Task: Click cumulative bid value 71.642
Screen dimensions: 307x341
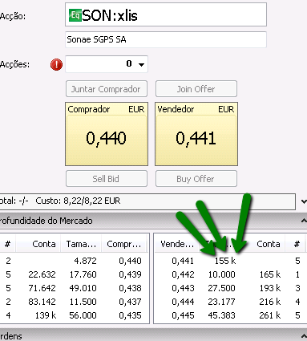Action: coord(42,288)
